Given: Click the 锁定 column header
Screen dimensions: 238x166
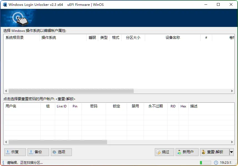Looking at the screenshot, I should click(117, 106).
